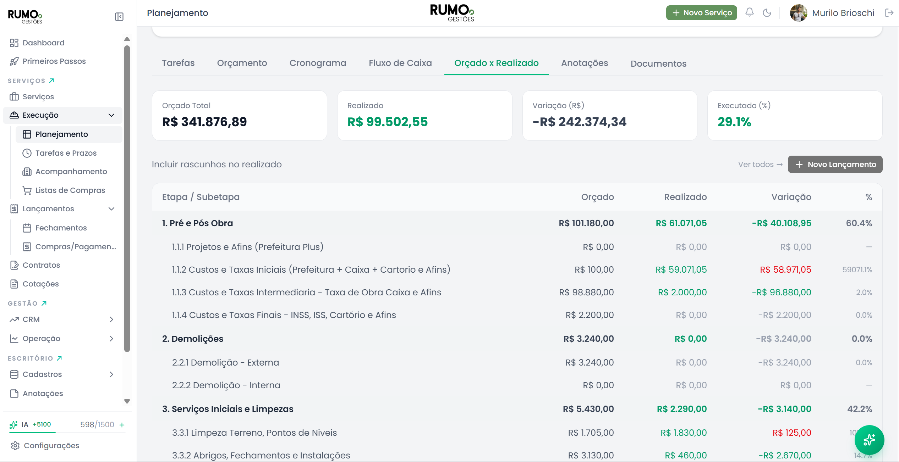Select row 1.1.4 Custos e Taxas Finais

click(x=517, y=315)
